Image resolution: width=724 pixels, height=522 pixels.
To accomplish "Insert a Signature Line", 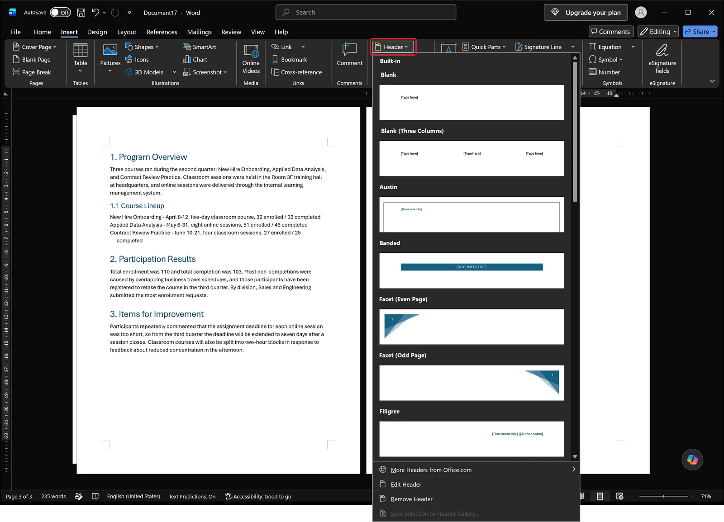I will click(538, 47).
